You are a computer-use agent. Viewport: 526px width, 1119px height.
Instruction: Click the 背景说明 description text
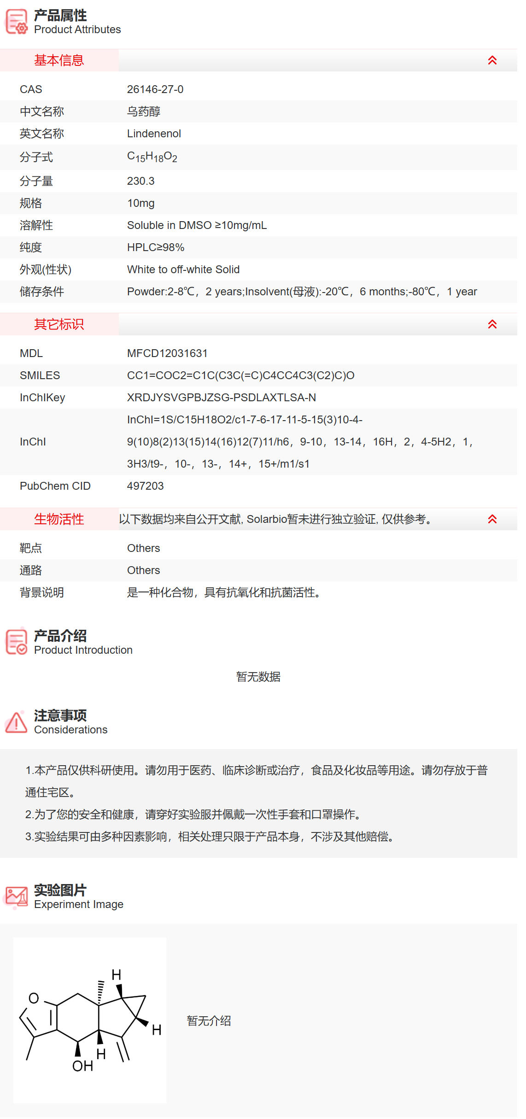(x=224, y=592)
